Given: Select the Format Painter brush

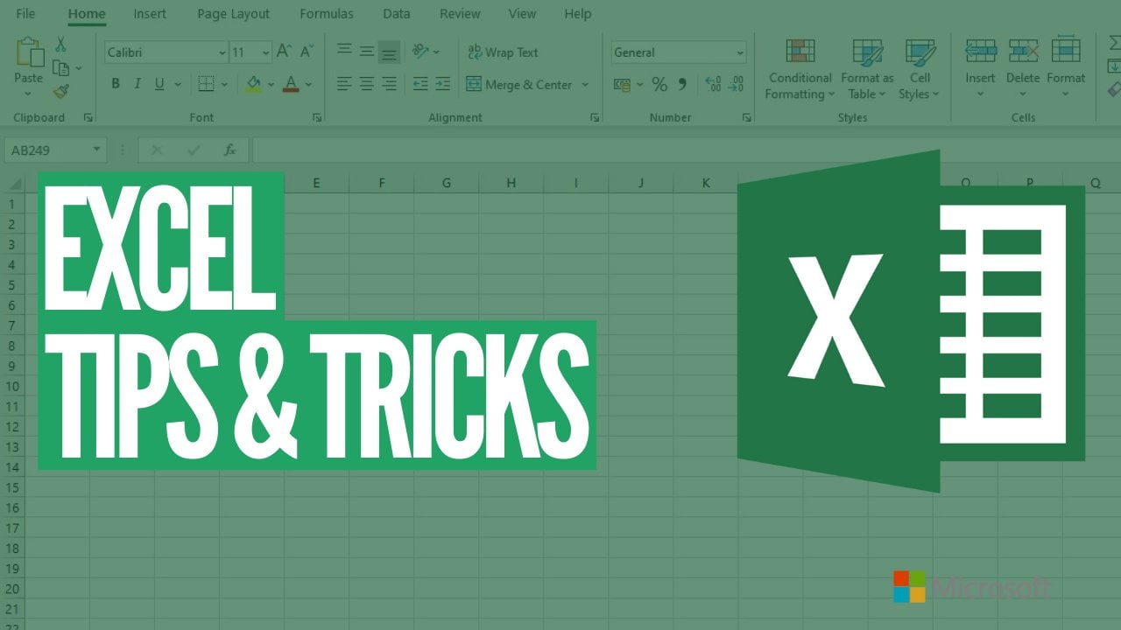Looking at the screenshot, I should (60, 91).
